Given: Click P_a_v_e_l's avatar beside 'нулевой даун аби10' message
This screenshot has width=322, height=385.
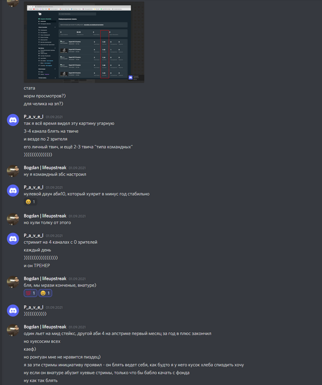Looking at the screenshot, I should click(13, 190).
